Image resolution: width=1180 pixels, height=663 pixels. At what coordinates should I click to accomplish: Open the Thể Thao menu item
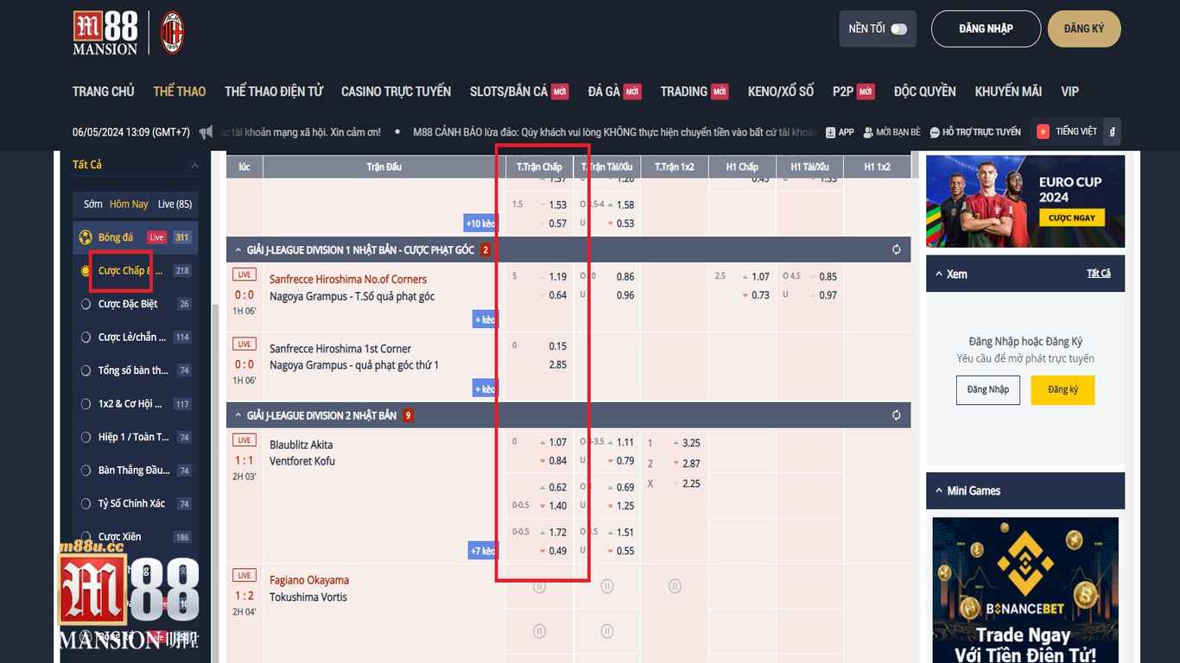point(180,91)
